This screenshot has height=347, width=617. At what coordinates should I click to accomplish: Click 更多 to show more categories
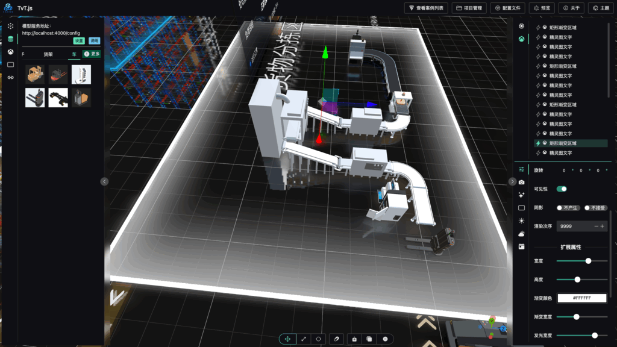(92, 54)
